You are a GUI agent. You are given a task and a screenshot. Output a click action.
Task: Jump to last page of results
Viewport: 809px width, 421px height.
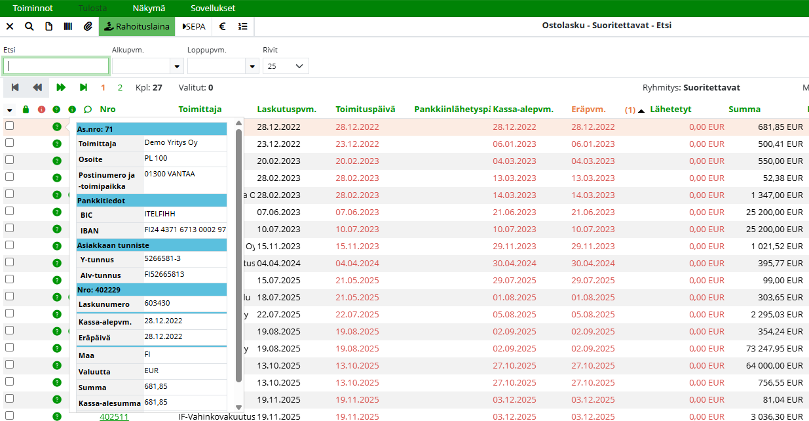[83, 87]
